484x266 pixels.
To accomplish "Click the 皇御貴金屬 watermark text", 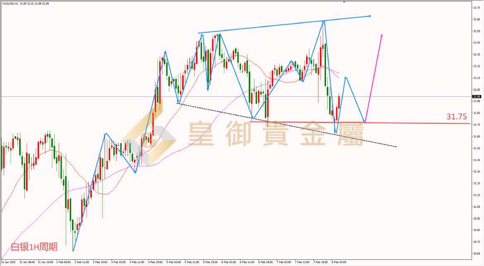I will [276, 133].
